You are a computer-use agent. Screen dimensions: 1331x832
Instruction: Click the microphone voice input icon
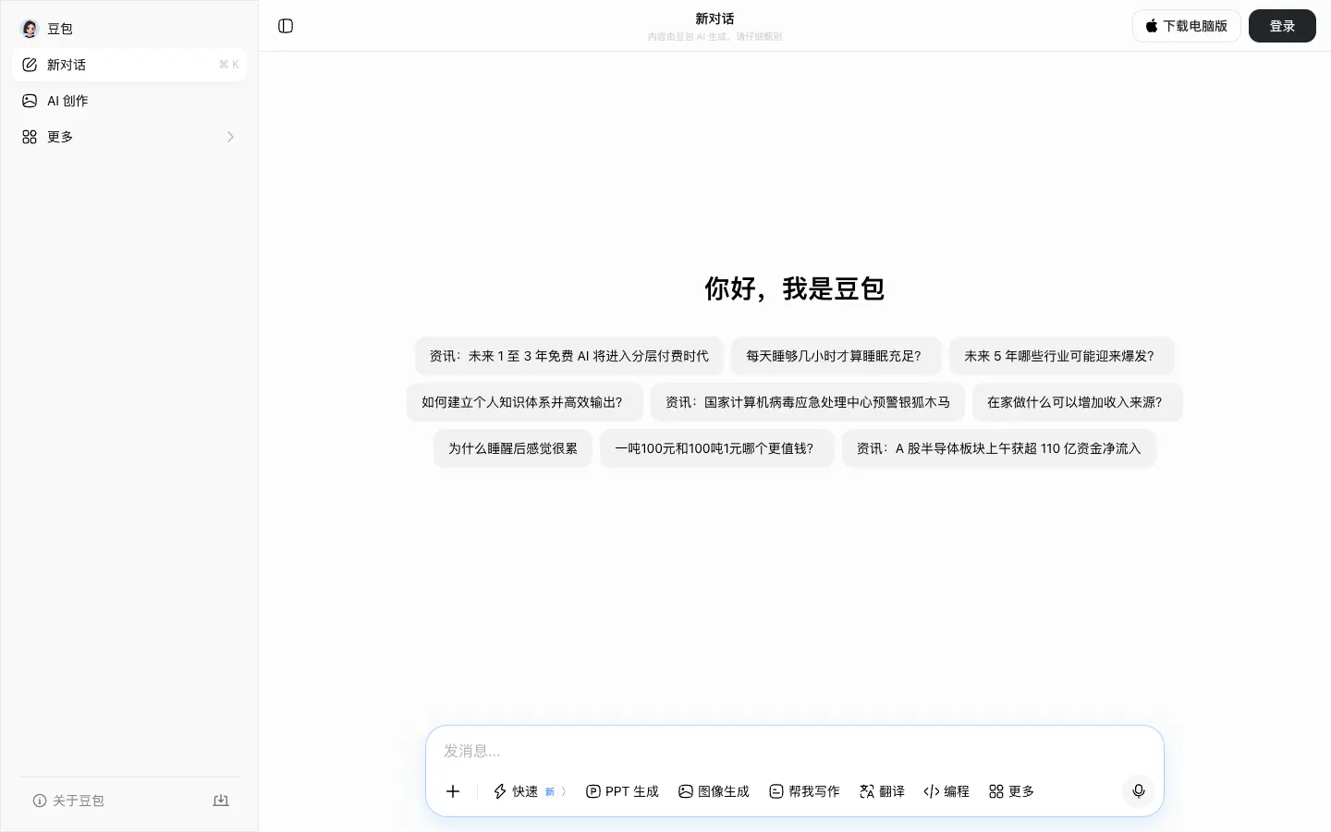tap(1139, 791)
